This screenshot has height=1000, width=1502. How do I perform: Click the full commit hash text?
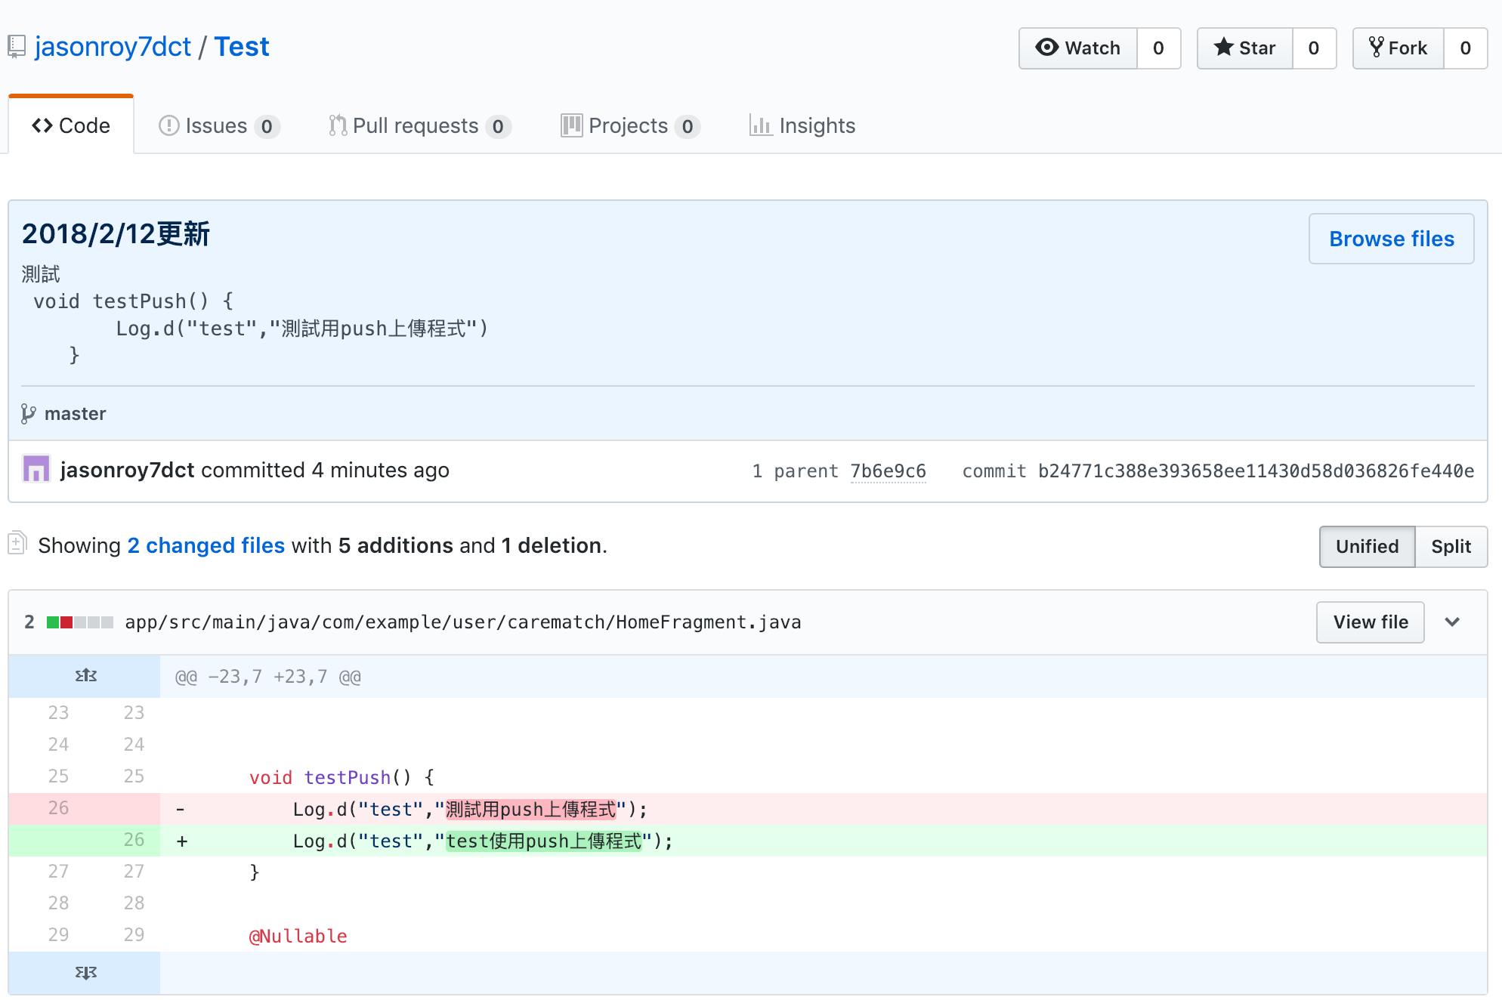pos(1256,471)
